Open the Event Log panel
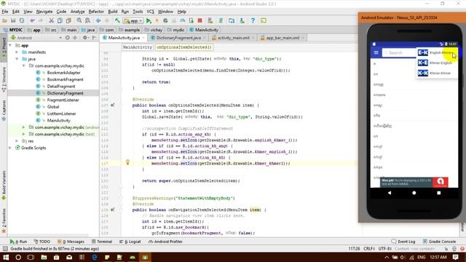Viewport: 466px width, 262px height. (403, 242)
